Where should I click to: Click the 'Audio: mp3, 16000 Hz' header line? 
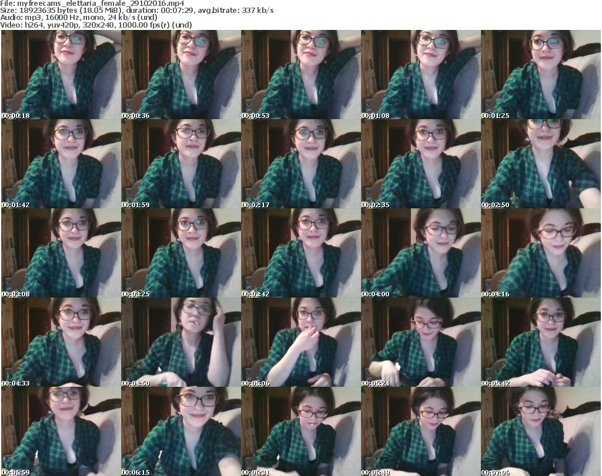click(x=79, y=18)
